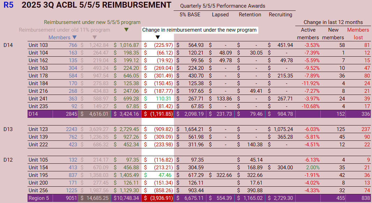
Task: Click the Unit 222 row label
Action: [x=38, y=145]
